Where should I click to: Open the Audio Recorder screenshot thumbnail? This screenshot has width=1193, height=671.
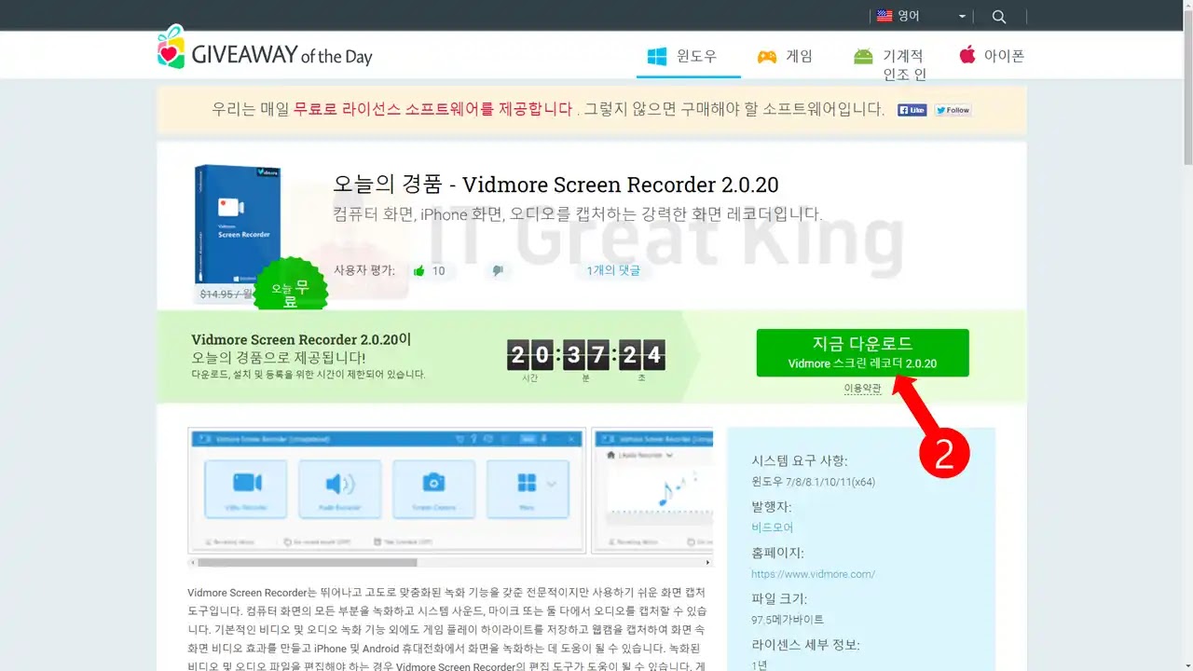(652, 490)
